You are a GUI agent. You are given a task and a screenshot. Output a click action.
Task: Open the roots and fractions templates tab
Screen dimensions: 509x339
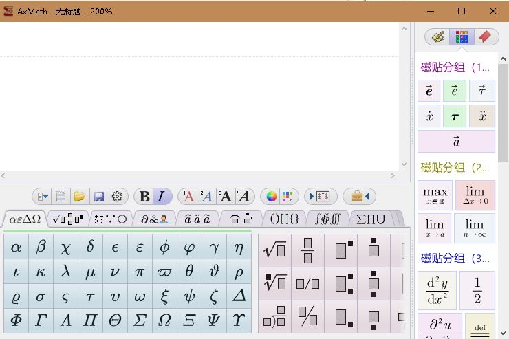68,219
